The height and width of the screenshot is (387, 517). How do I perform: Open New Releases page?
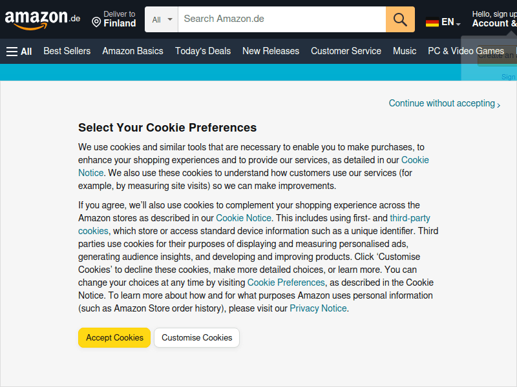[x=270, y=51]
